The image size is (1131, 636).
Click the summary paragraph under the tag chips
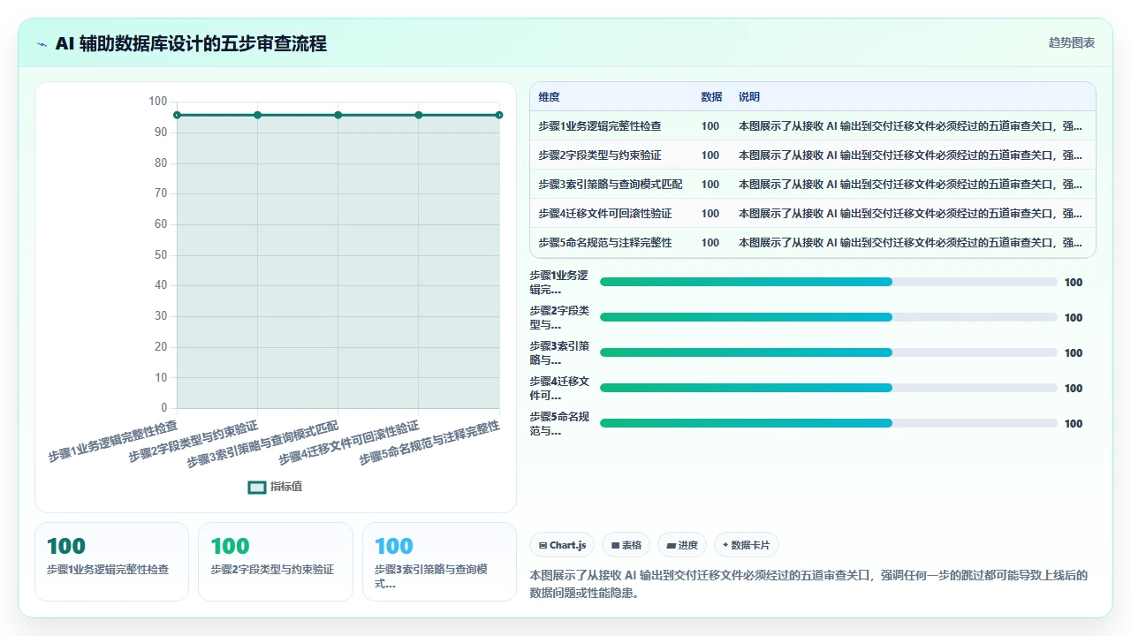coord(808,584)
